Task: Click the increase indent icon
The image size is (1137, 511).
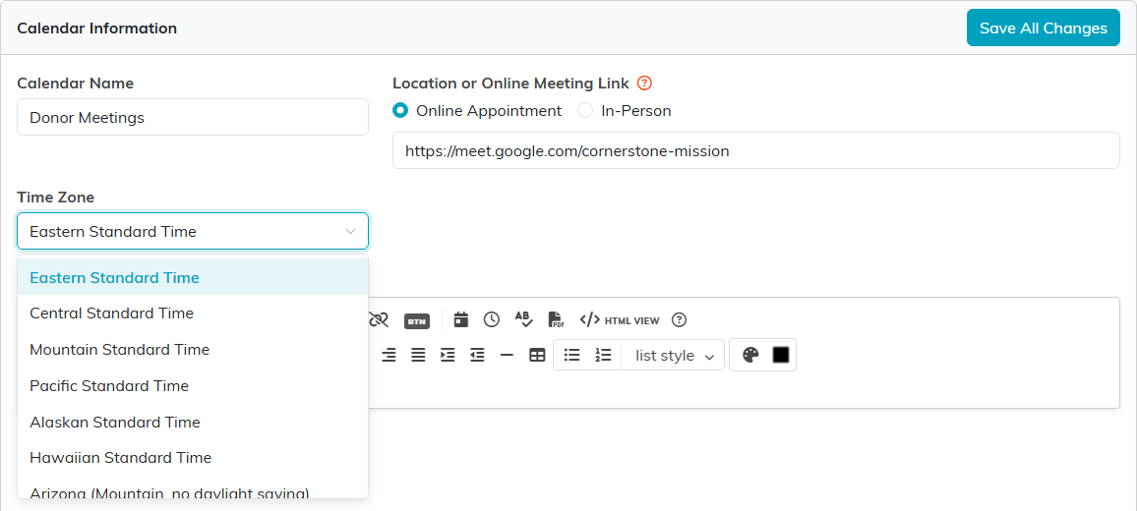Action: pos(449,355)
